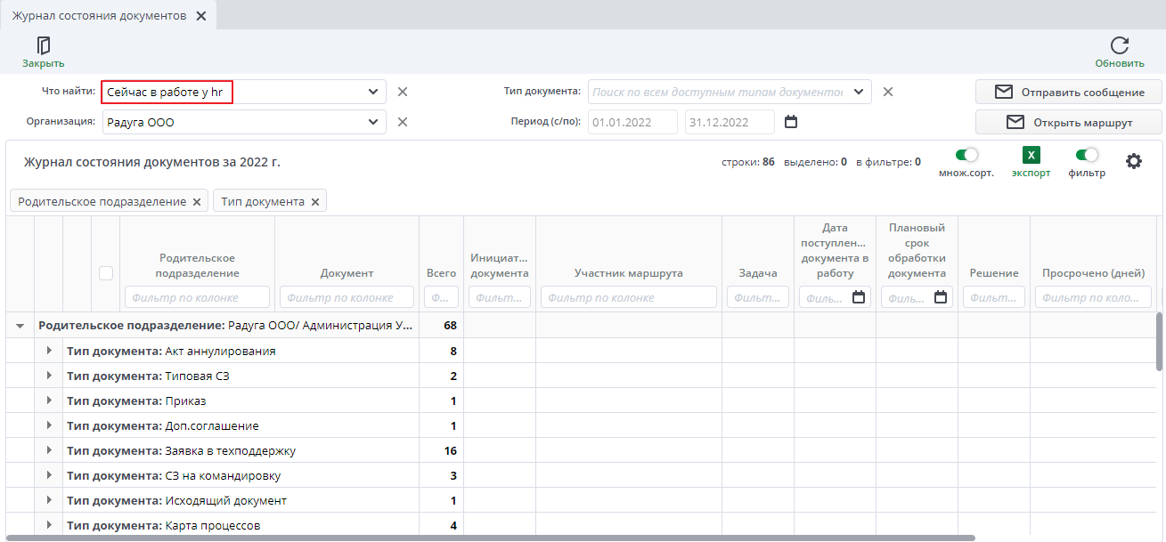The width and height of the screenshot is (1166, 542).
Task: Expand the 'Акт аннулирования' group row
Action: [50, 351]
